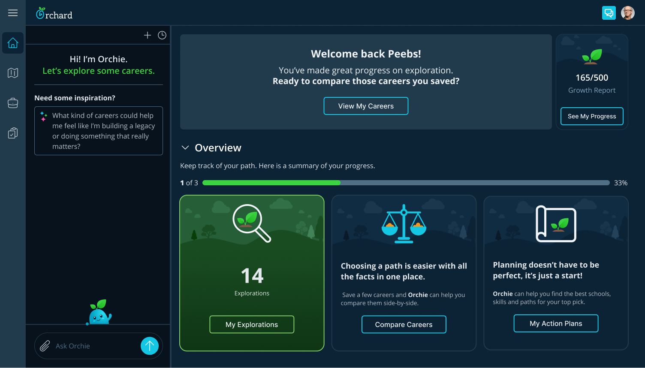The width and height of the screenshot is (645, 368).
Task: Click the Ask Orchie input field
Action: pos(94,346)
